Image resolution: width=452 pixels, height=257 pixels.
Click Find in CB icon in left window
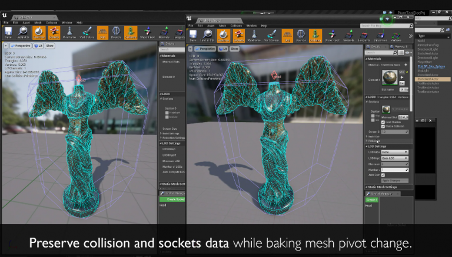(23, 32)
